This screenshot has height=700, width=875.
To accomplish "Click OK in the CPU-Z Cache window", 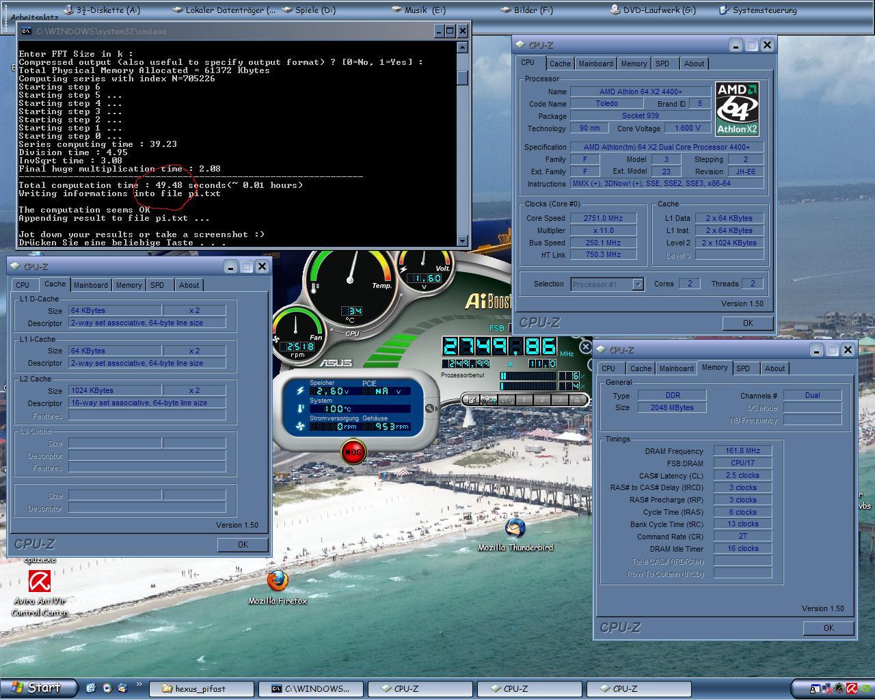I will pyautogui.click(x=243, y=545).
